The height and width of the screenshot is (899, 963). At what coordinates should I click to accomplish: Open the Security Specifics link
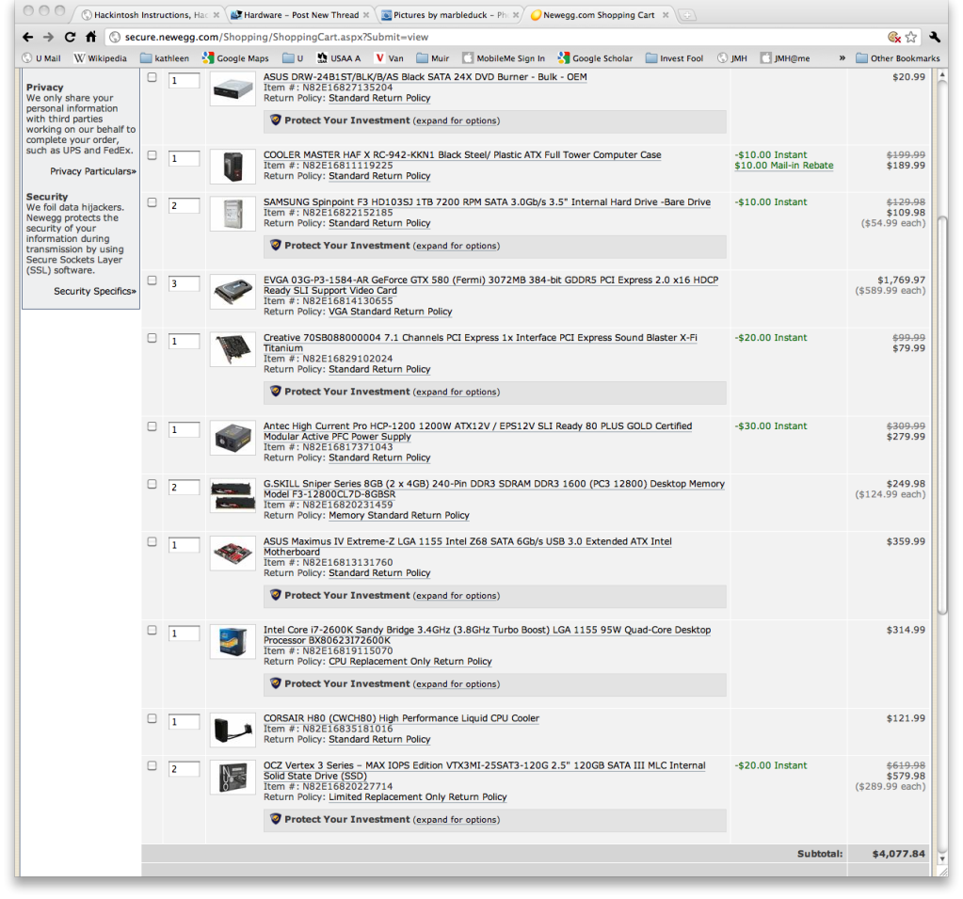pos(95,291)
